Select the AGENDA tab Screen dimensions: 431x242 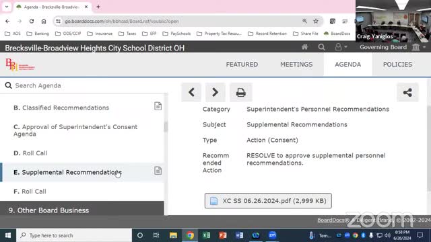tap(347, 65)
